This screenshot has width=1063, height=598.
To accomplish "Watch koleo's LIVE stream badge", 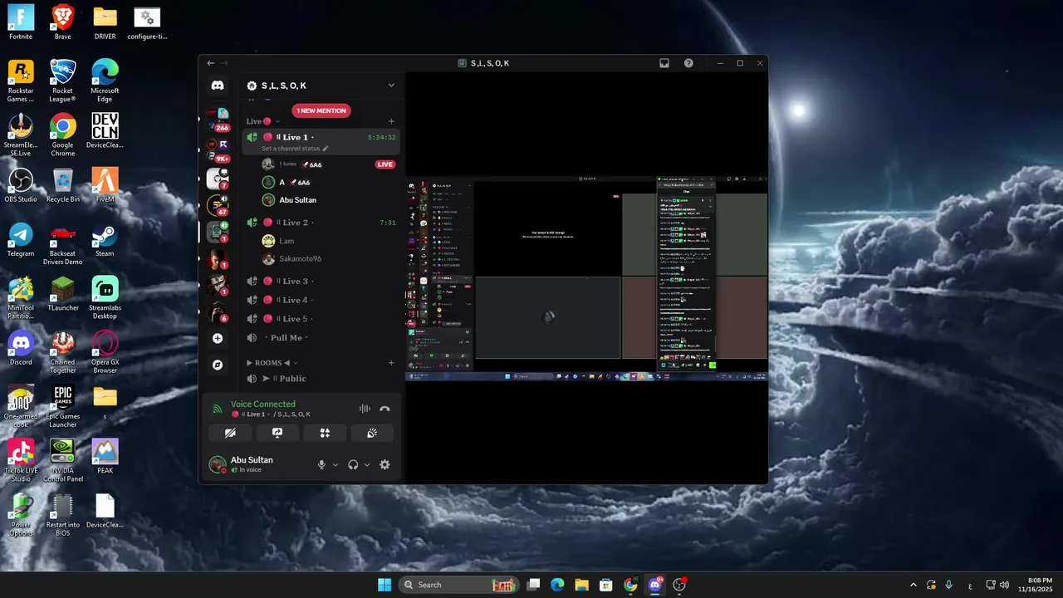I will pyautogui.click(x=385, y=164).
